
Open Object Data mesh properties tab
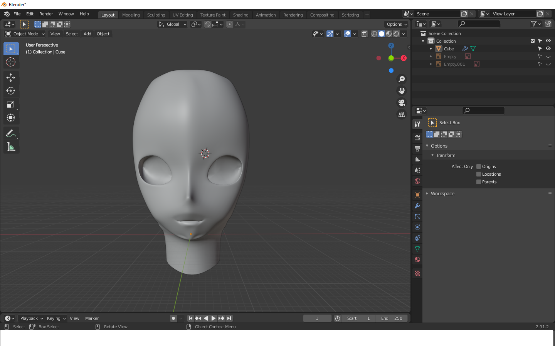tap(417, 249)
